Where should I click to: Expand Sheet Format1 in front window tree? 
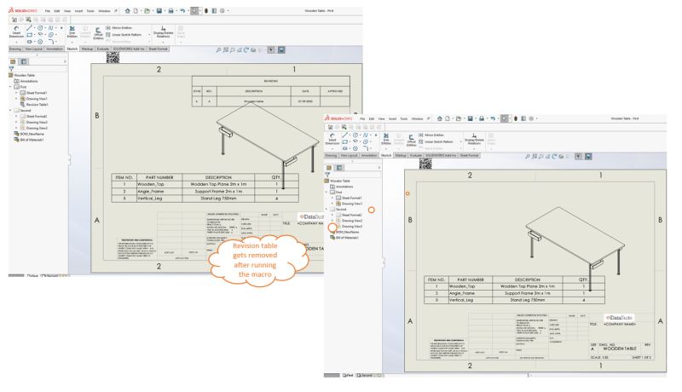coord(332,198)
